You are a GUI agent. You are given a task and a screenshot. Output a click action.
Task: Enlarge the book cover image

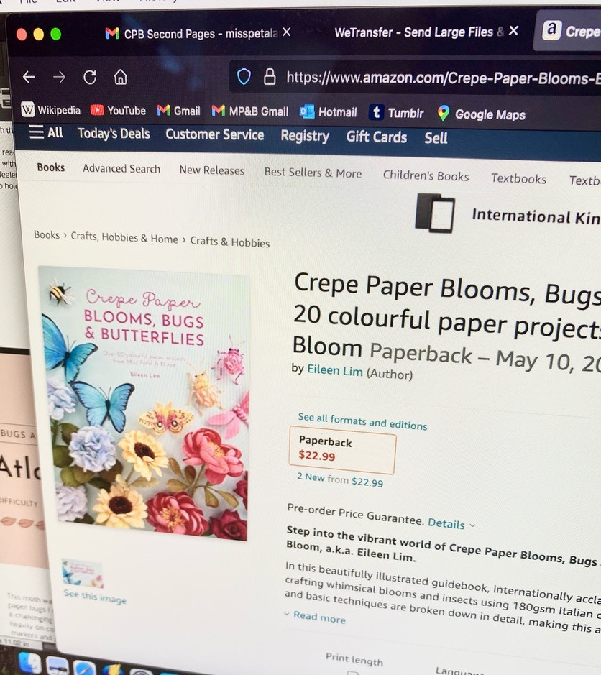[144, 403]
